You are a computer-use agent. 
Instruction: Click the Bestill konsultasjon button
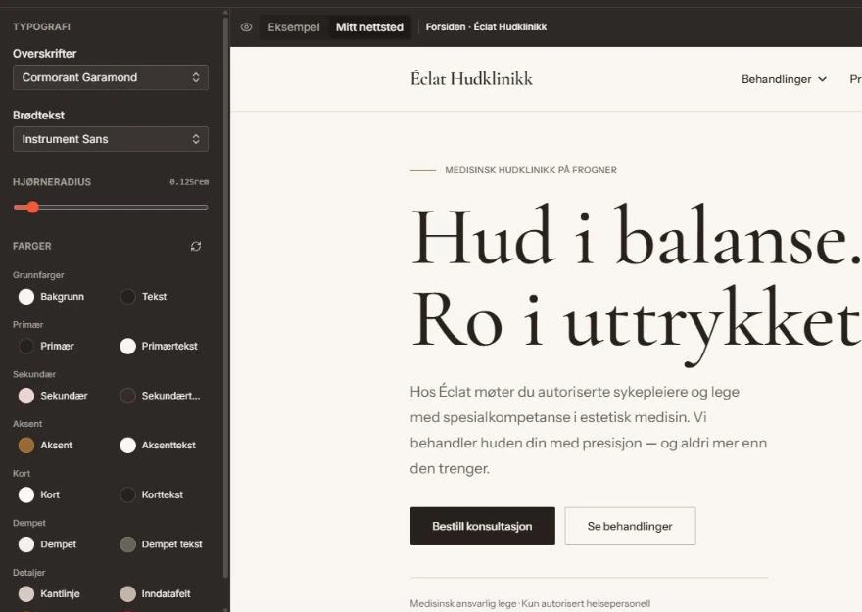pyautogui.click(x=482, y=526)
